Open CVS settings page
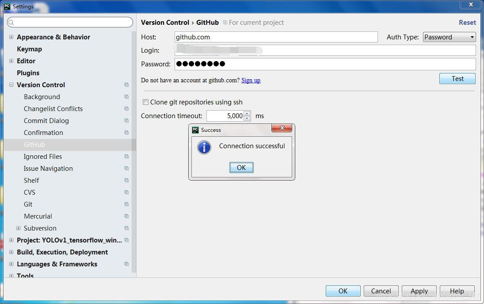484x304 pixels. (x=30, y=192)
